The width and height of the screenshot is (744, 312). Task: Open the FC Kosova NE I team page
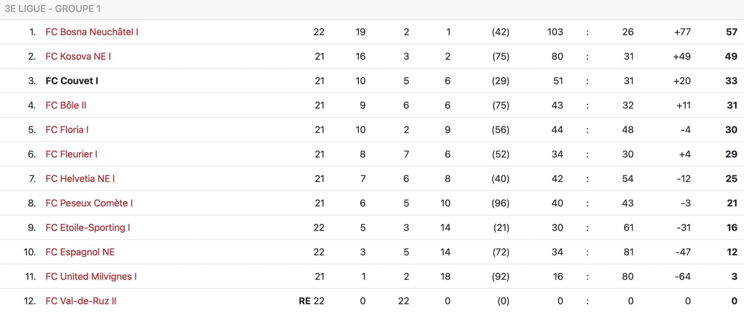point(78,56)
